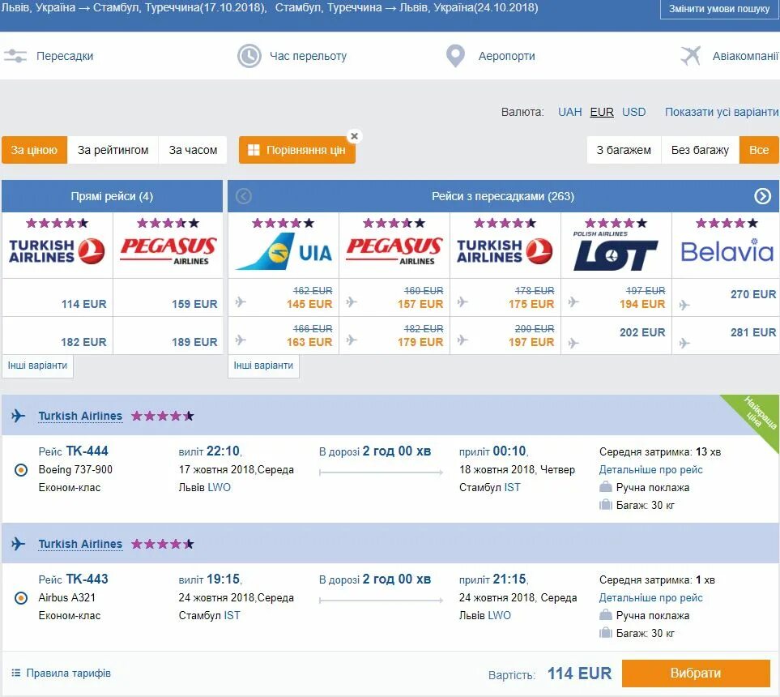The image size is (780, 697).
Task: Click the plane icon beside 194 EUR
Action: pos(573,301)
